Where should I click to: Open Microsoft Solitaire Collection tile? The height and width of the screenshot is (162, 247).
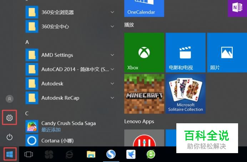186,94
